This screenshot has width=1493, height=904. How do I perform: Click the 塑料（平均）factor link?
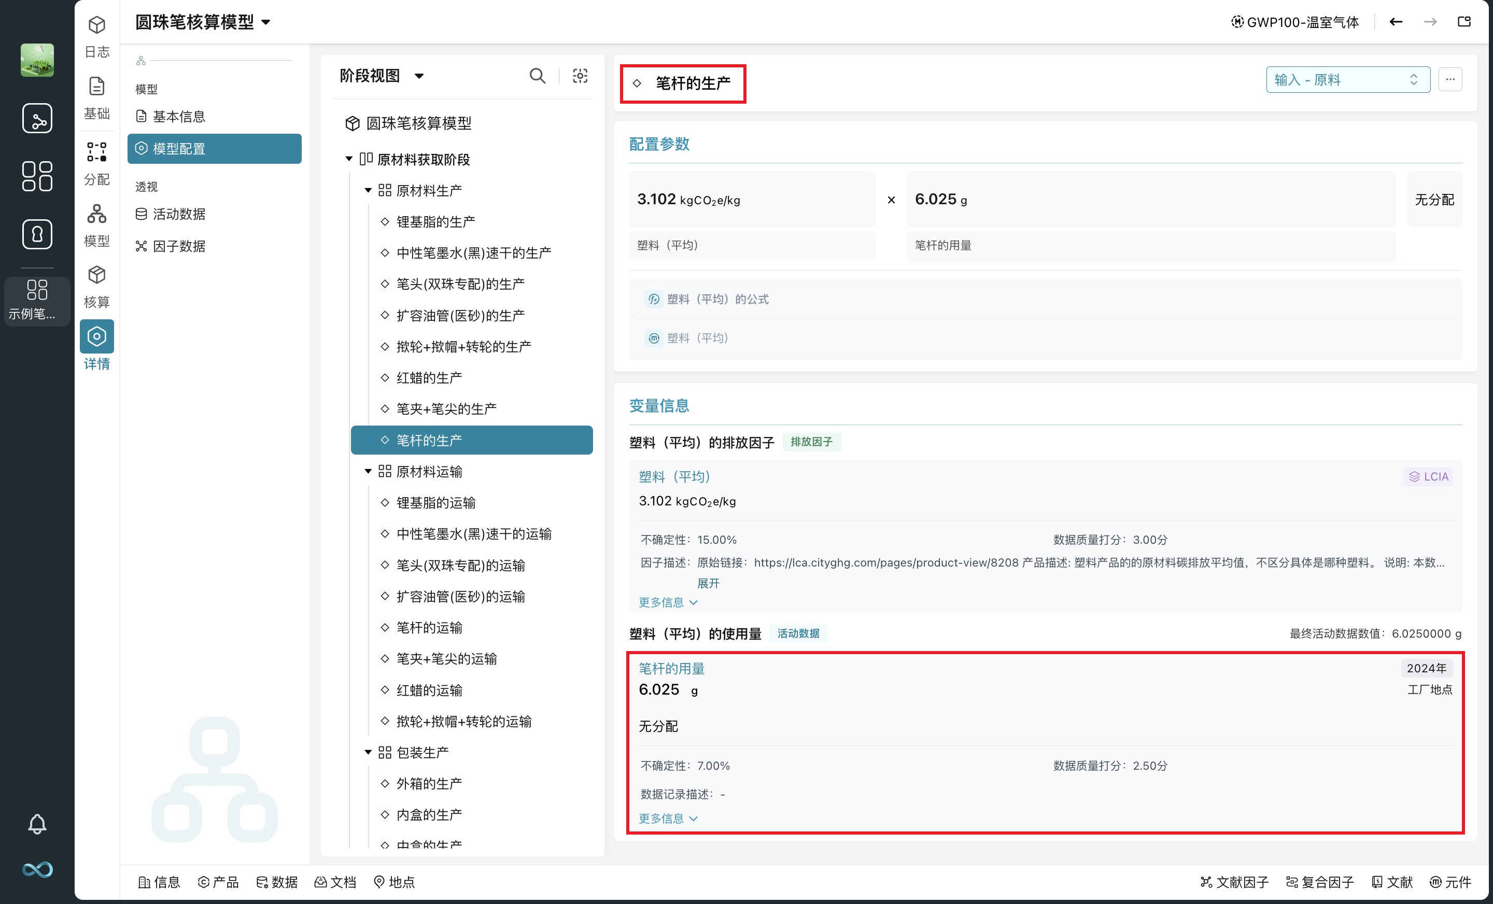[x=674, y=476]
